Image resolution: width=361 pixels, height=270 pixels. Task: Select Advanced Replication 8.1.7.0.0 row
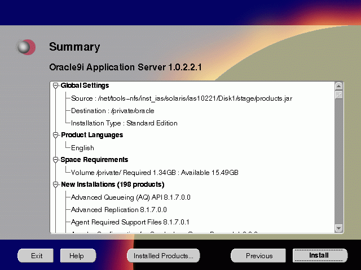pos(119,210)
